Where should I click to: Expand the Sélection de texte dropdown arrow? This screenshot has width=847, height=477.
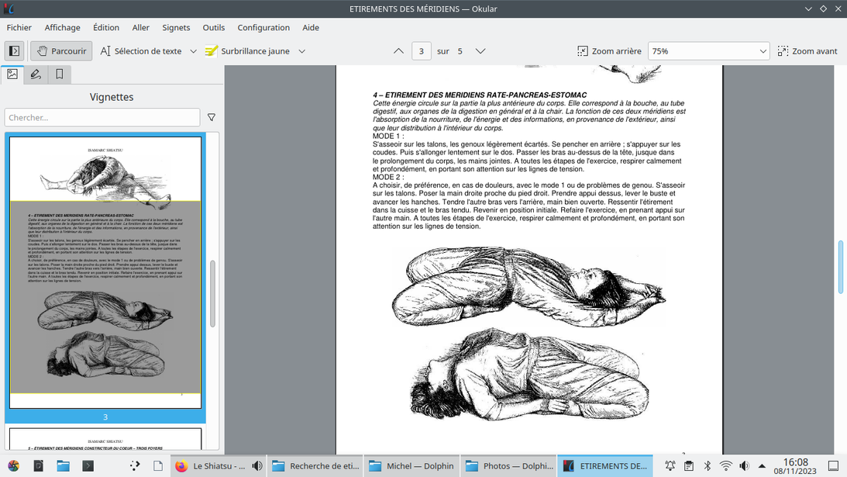tap(194, 51)
